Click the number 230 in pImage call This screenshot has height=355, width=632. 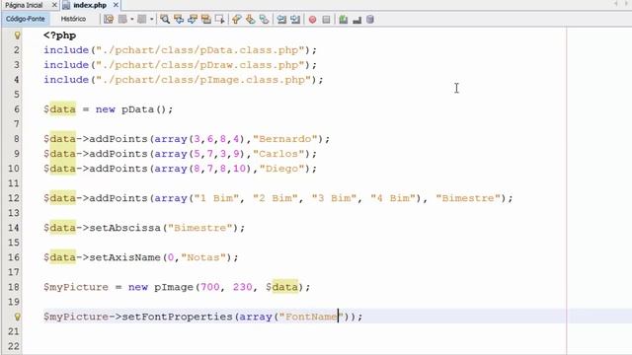pyautogui.click(x=243, y=287)
